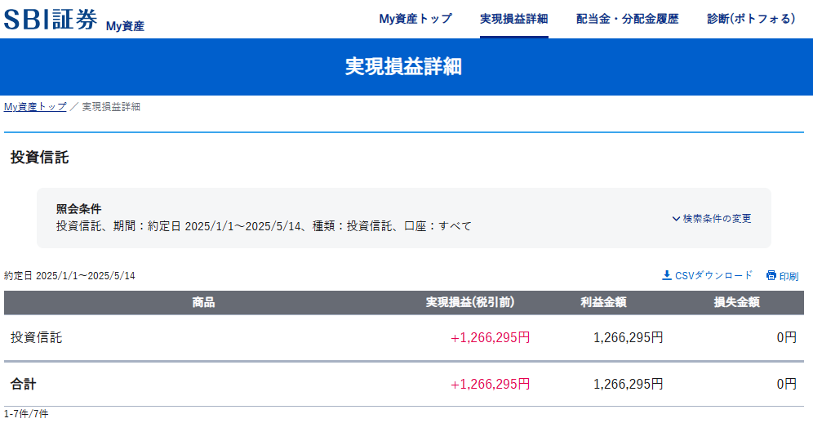The width and height of the screenshot is (813, 423).
Task: Click the CSV download arrow icon
Action: click(666, 275)
